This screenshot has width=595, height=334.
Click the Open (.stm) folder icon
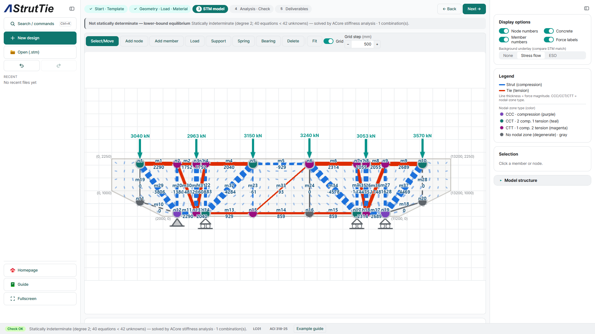point(13,52)
